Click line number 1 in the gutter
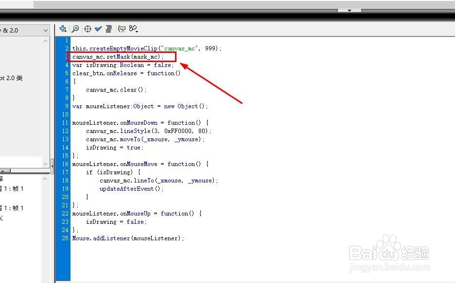This screenshot has height=283, width=455. [x=67, y=40]
